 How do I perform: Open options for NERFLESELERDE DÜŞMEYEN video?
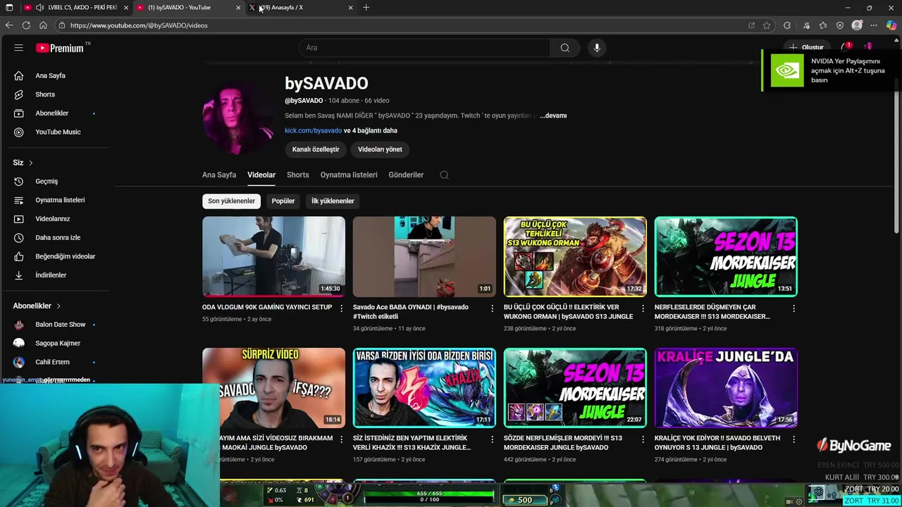[793, 308]
